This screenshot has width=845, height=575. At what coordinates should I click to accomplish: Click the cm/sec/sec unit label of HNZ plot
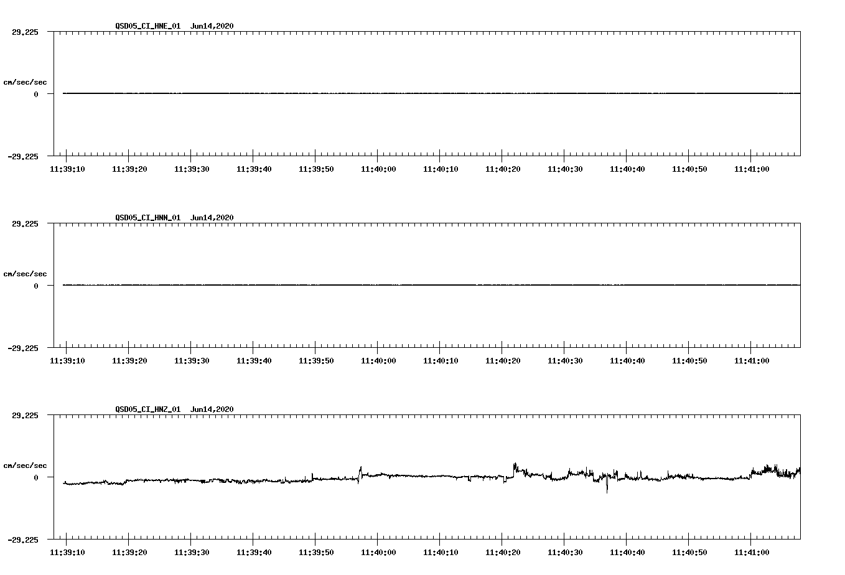click(25, 465)
